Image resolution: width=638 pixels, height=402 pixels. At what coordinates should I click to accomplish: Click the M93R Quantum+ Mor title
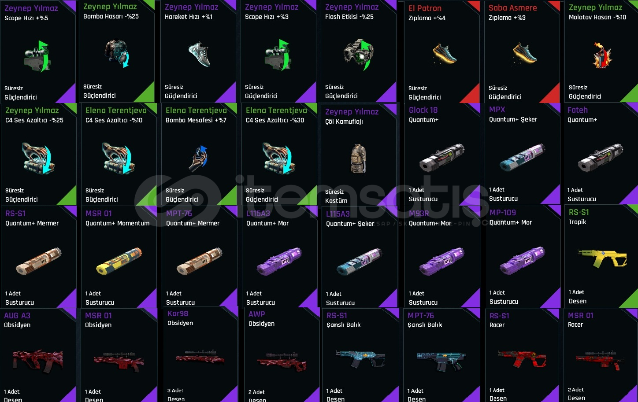[x=430, y=218]
